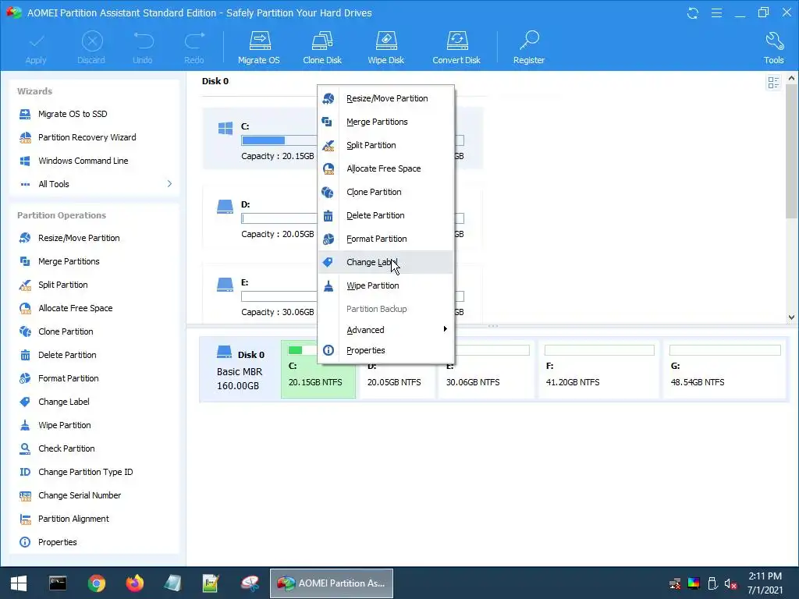Launch Migrate OS to SSD wizard
The width and height of the screenshot is (799, 599).
73,114
